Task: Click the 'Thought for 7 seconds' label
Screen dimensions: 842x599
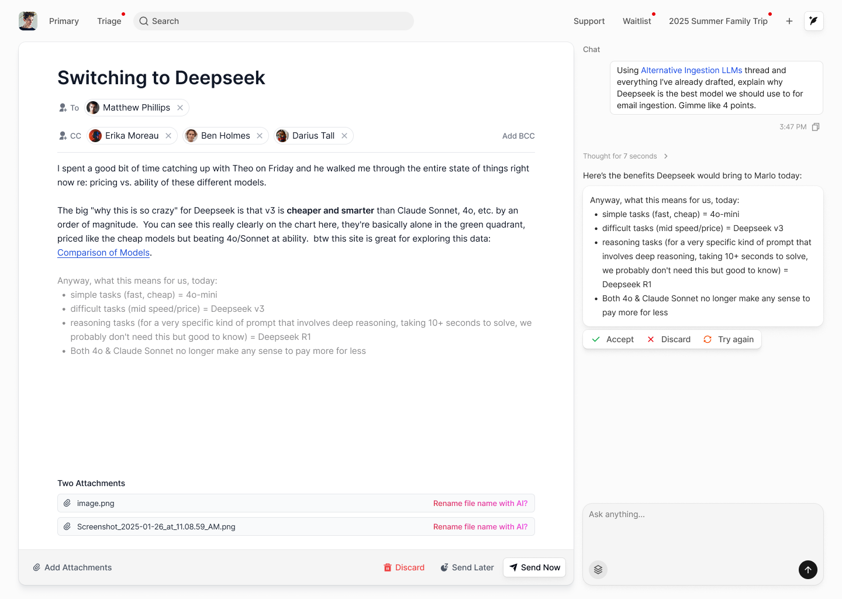Action: (620, 156)
